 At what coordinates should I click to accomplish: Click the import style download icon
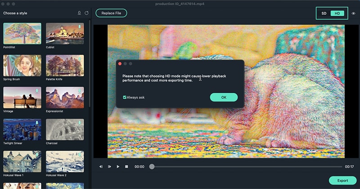[79, 13]
